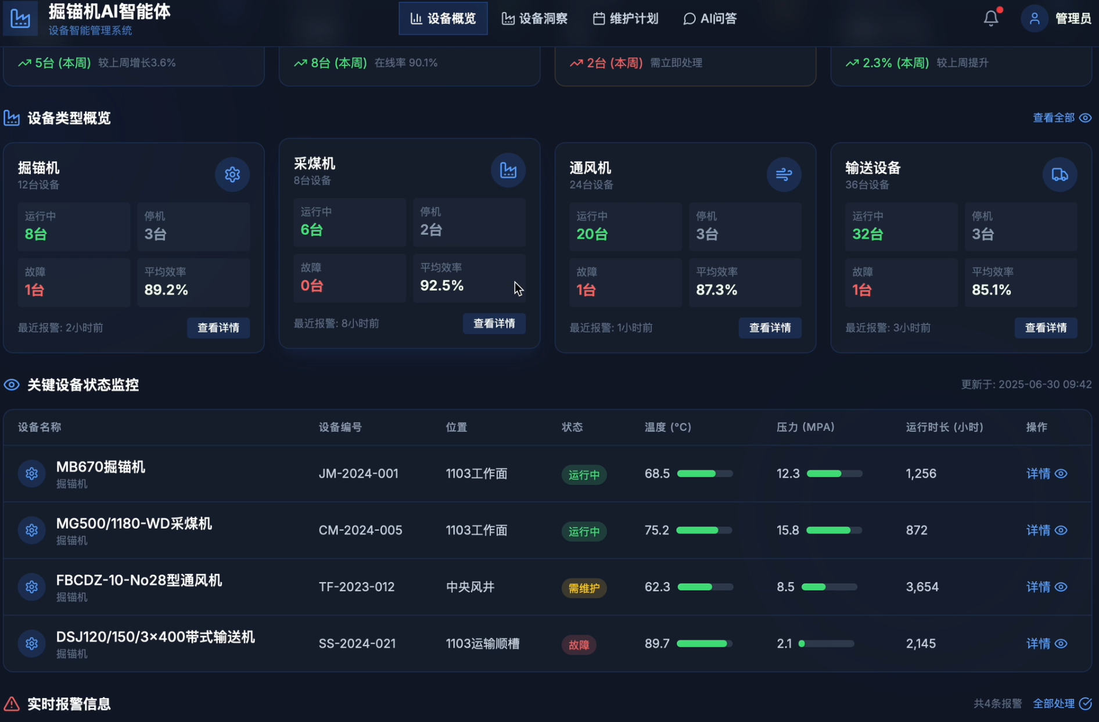Click gear icon beside MG500/1180-WD采煤机 row
Viewport: 1099px width, 722px height.
click(x=32, y=530)
